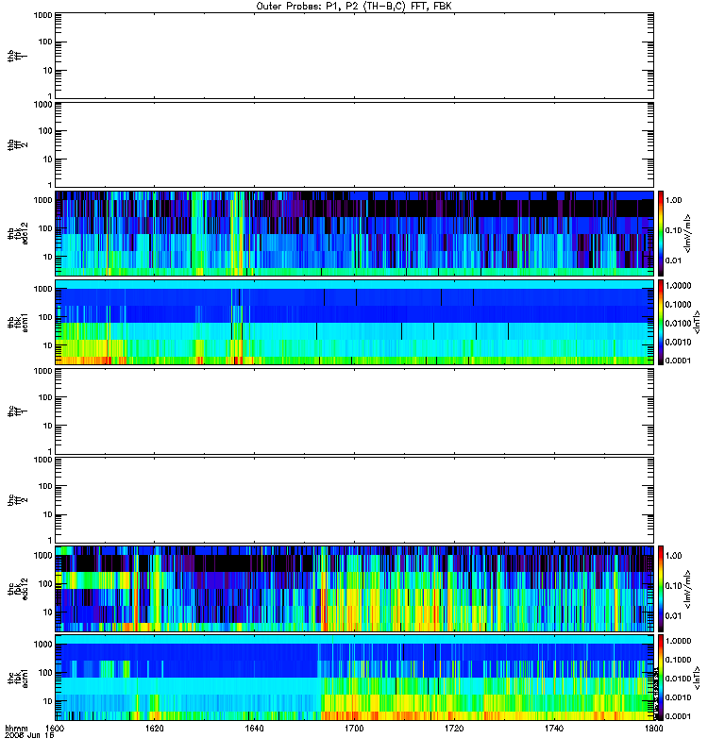Image resolution: width=708 pixels, height=755 pixels.
Task: Click the '0.0100' value on thb scm1 color bar
Action: point(678,323)
